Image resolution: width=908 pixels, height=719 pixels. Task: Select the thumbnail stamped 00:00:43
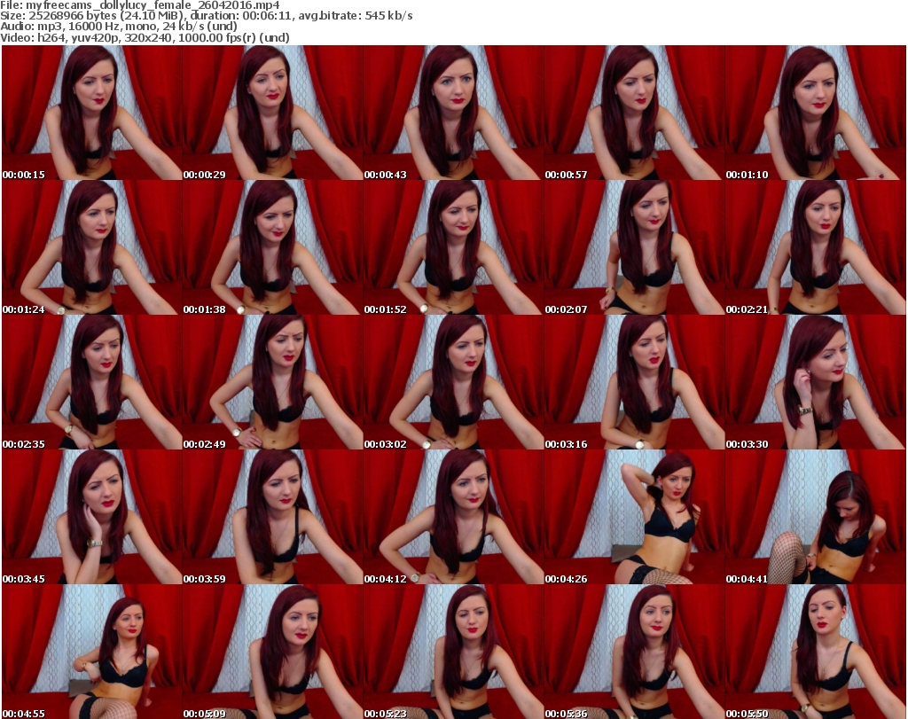point(453,113)
